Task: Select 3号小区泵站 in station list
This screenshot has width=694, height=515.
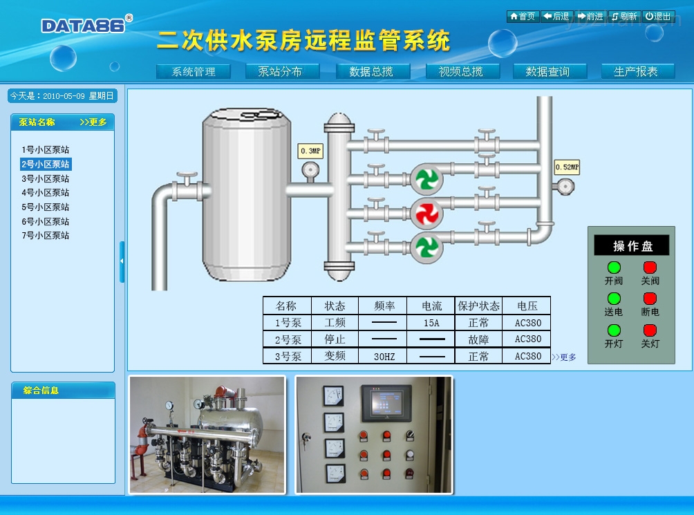Action: tap(45, 179)
